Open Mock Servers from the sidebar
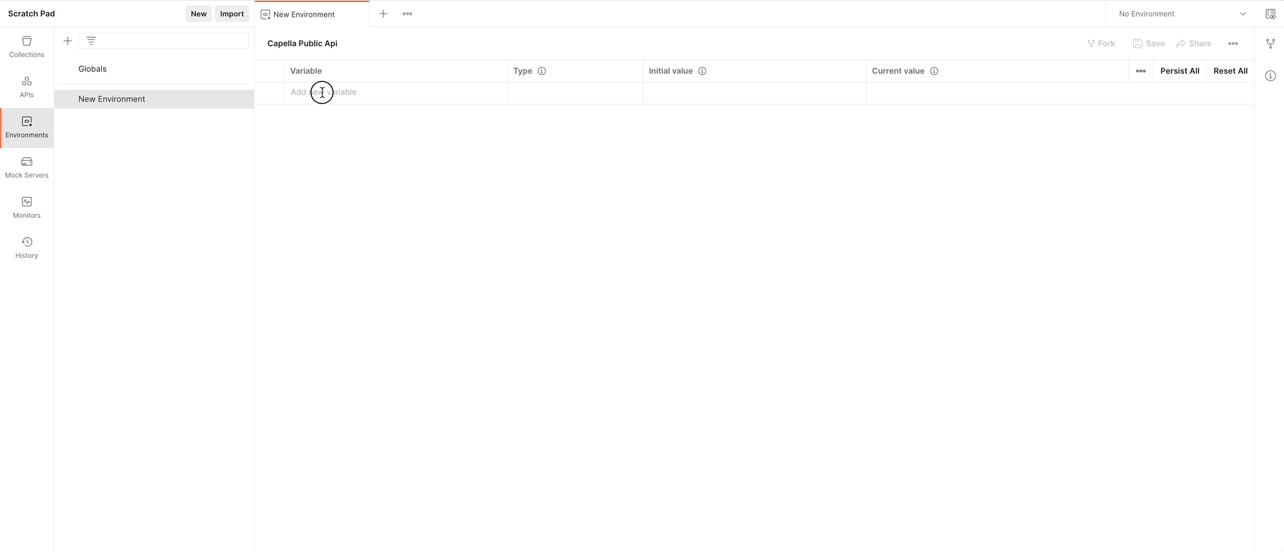 pyautogui.click(x=27, y=167)
